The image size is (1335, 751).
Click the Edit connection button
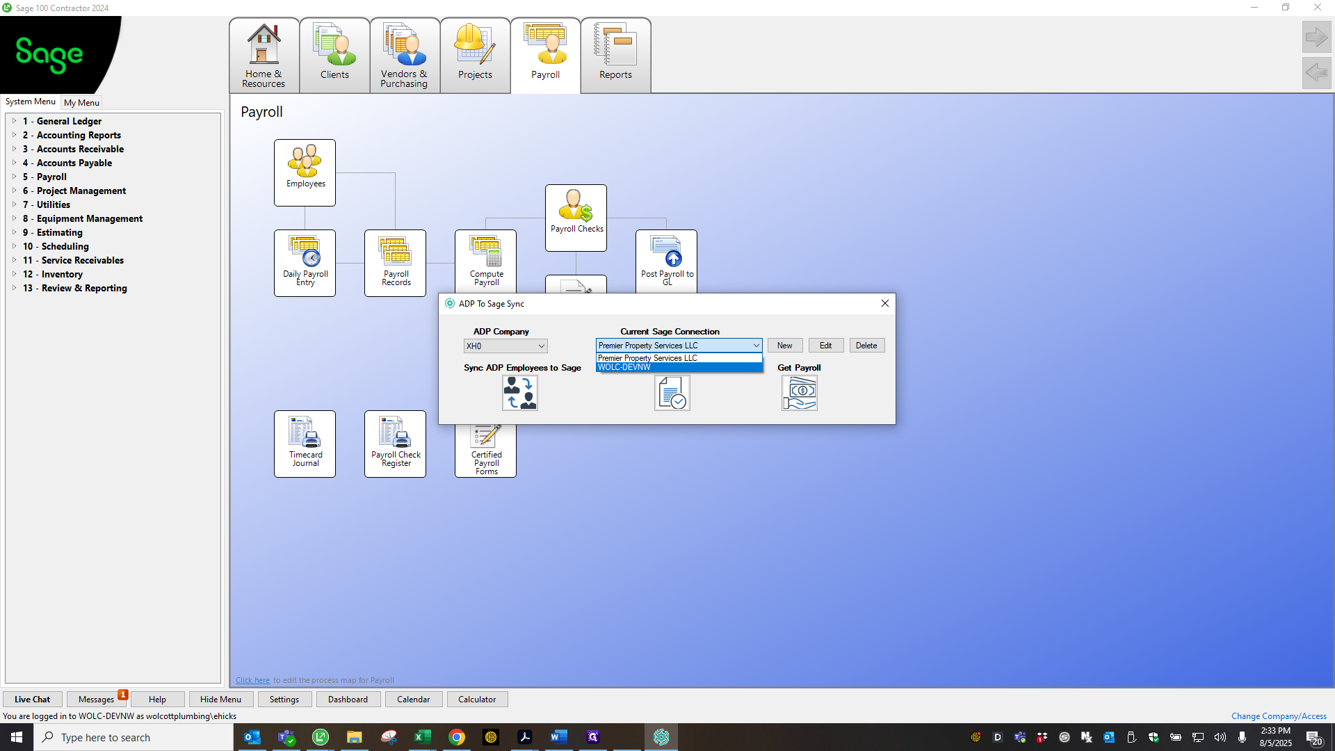point(825,346)
